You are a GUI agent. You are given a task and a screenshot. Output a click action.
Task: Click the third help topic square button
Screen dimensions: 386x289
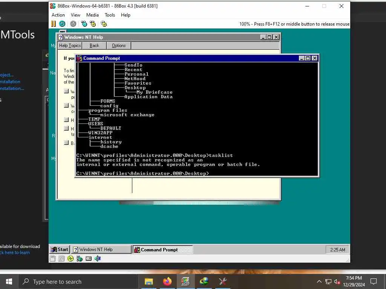(x=66, y=120)
